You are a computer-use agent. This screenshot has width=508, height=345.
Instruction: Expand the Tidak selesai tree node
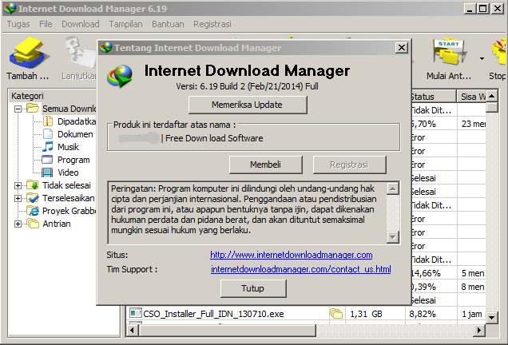coord(18,185)
